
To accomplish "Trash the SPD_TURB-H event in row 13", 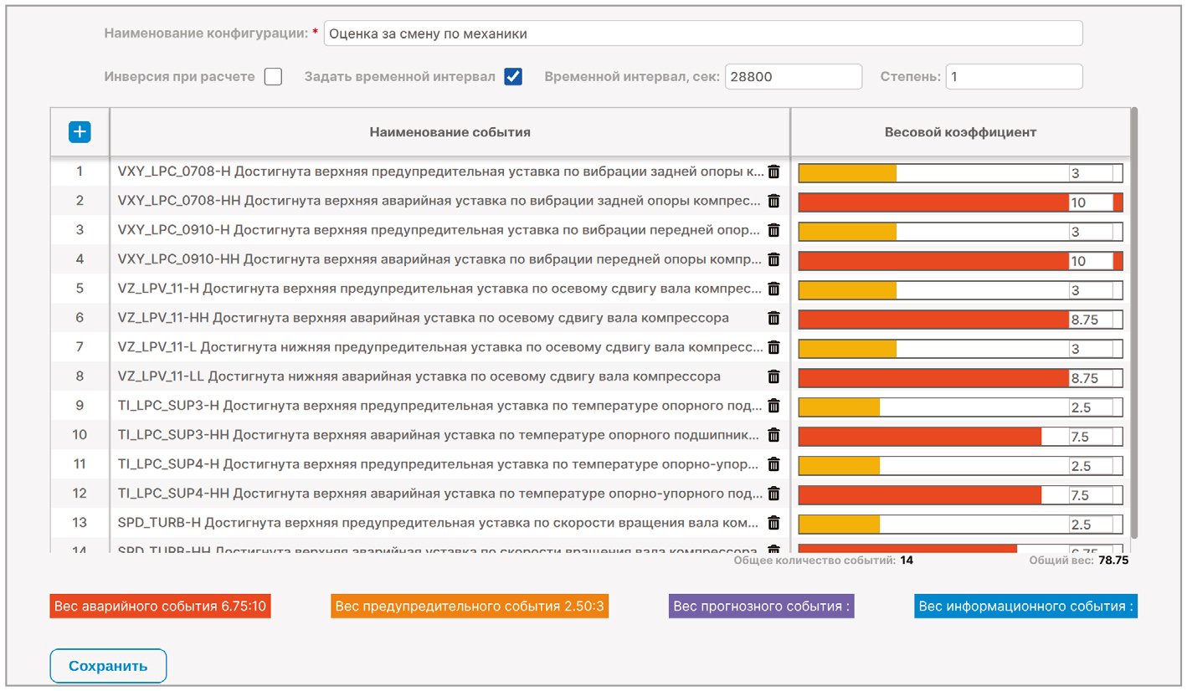I will click(x=773, y=523).
